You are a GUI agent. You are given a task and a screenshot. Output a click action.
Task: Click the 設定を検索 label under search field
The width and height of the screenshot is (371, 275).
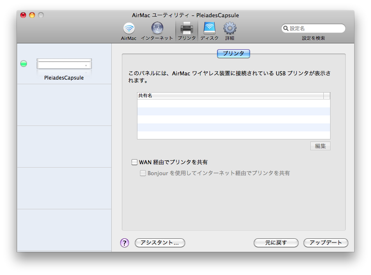(313, 38)
